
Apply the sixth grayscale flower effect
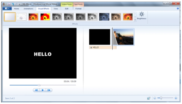[69, 17]
